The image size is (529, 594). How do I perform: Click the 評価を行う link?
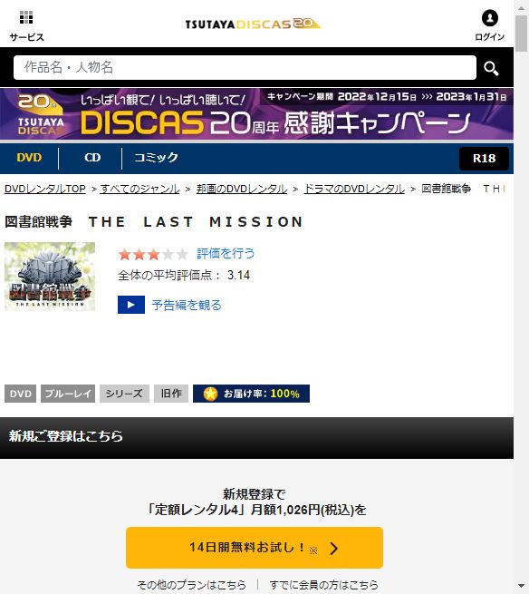click(226, 253)
